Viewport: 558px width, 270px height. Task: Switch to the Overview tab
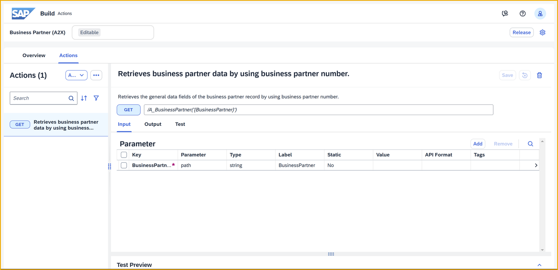point(34,56)
